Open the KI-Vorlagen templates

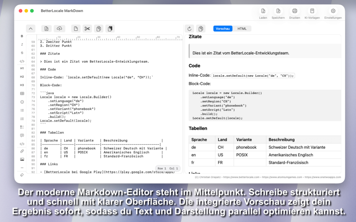pos(312,13)
